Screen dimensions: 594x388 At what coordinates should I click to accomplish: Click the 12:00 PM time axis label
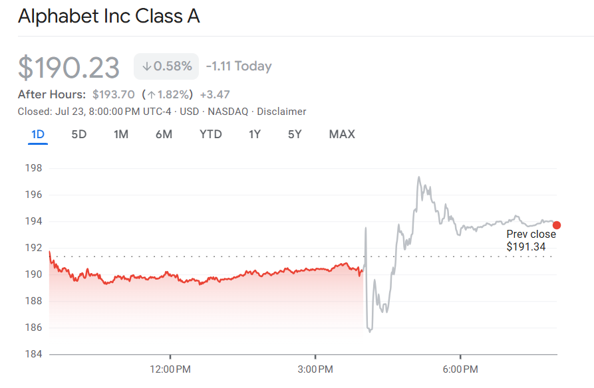[170, 368]
